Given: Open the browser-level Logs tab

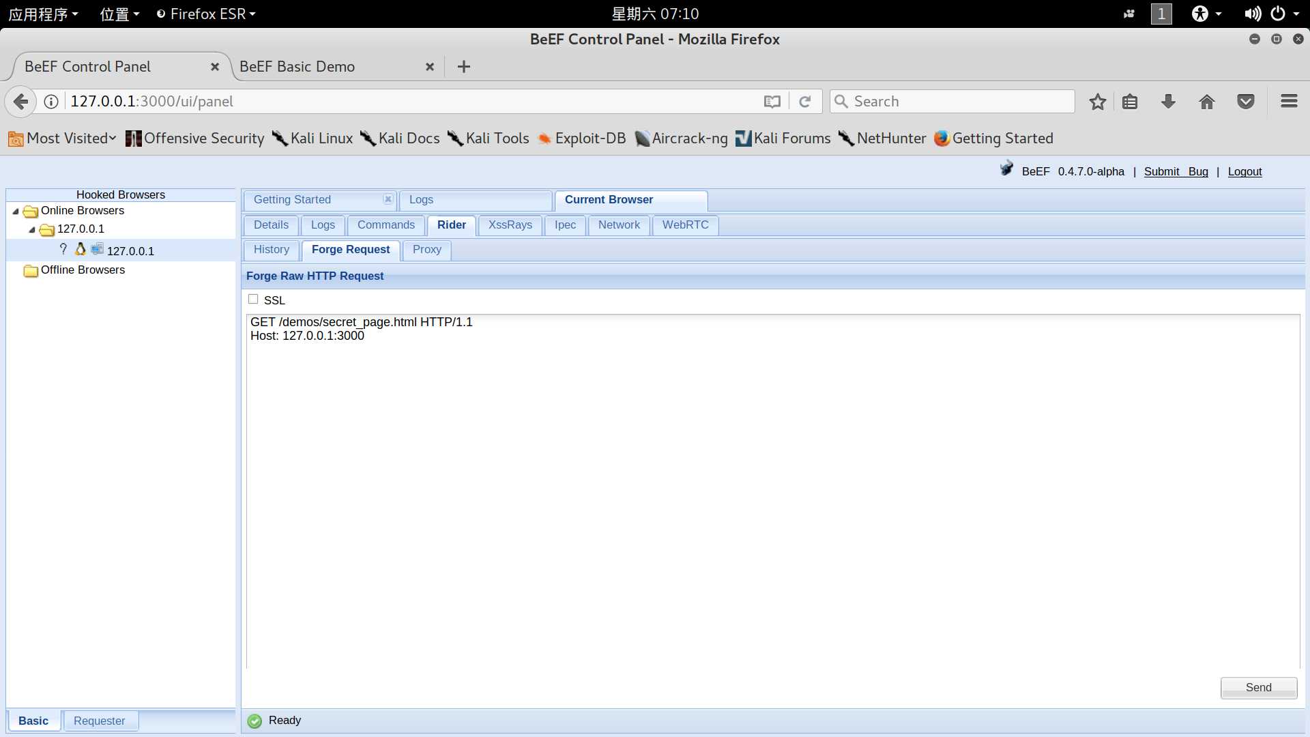Looking at the screenshot, I should [323, 225].
